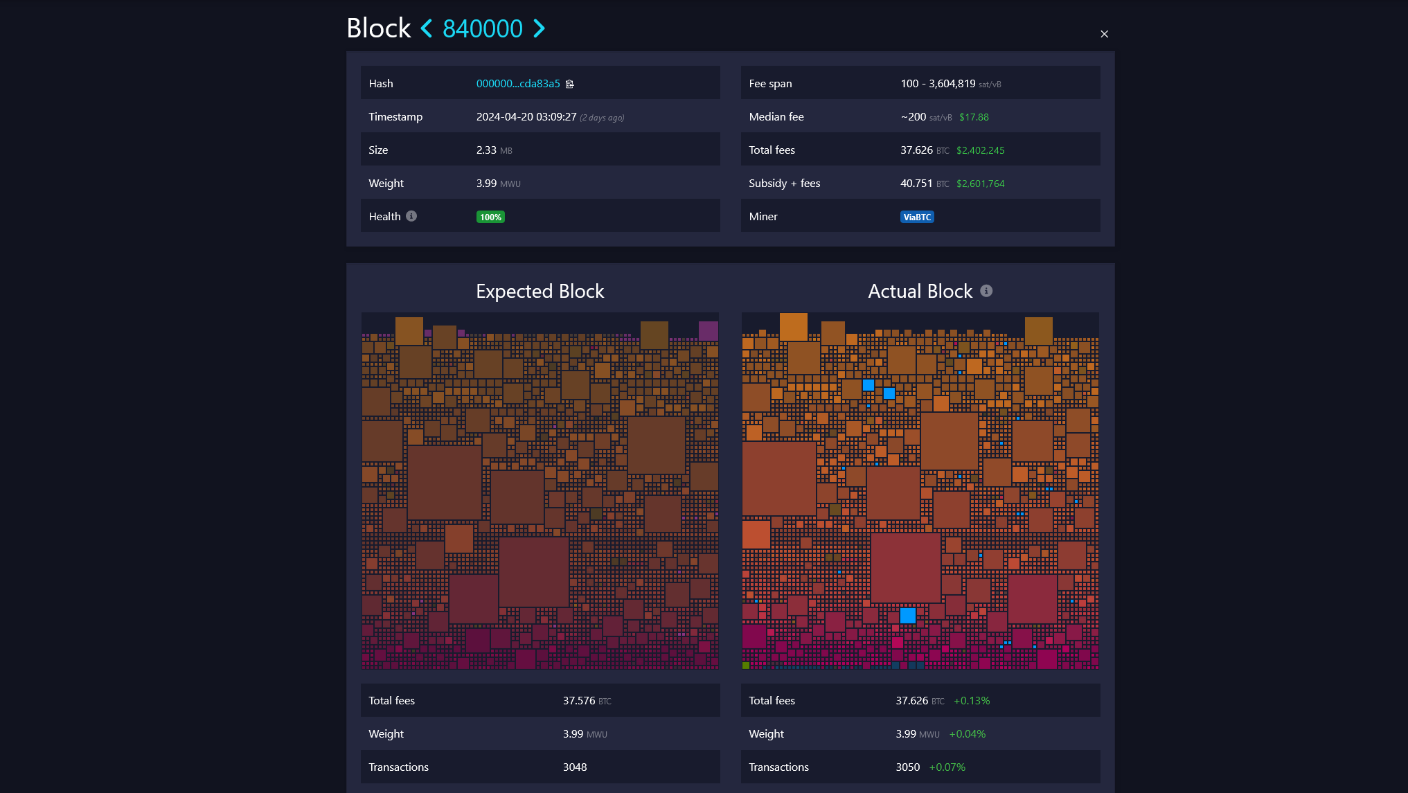Select purple square at Expected Block top-right corner
The height and width of the screenshot is (793, 1408).
[708, 330]
